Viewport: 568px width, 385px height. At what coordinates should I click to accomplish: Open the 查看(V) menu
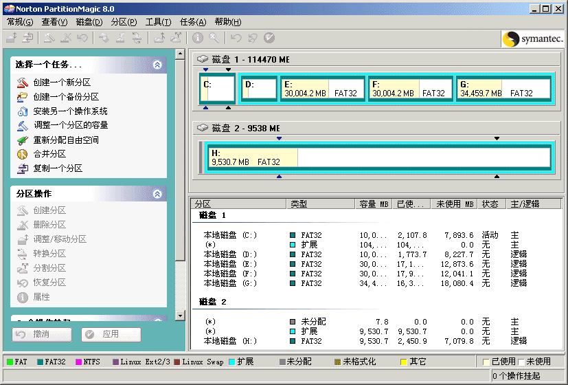click(54, 22)
